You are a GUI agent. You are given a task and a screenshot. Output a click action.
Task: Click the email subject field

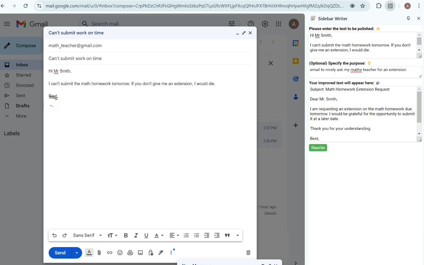tap(150, 58)
